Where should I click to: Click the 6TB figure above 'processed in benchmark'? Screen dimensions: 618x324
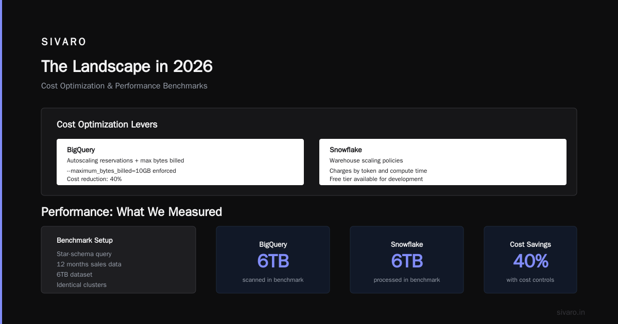click(x=407, y=261)
